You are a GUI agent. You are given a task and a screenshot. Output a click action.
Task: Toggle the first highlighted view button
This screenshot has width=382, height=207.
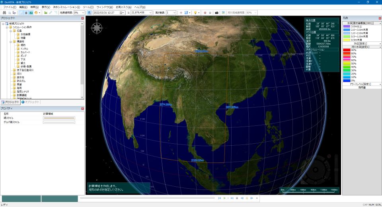click(x=21, y=13)
